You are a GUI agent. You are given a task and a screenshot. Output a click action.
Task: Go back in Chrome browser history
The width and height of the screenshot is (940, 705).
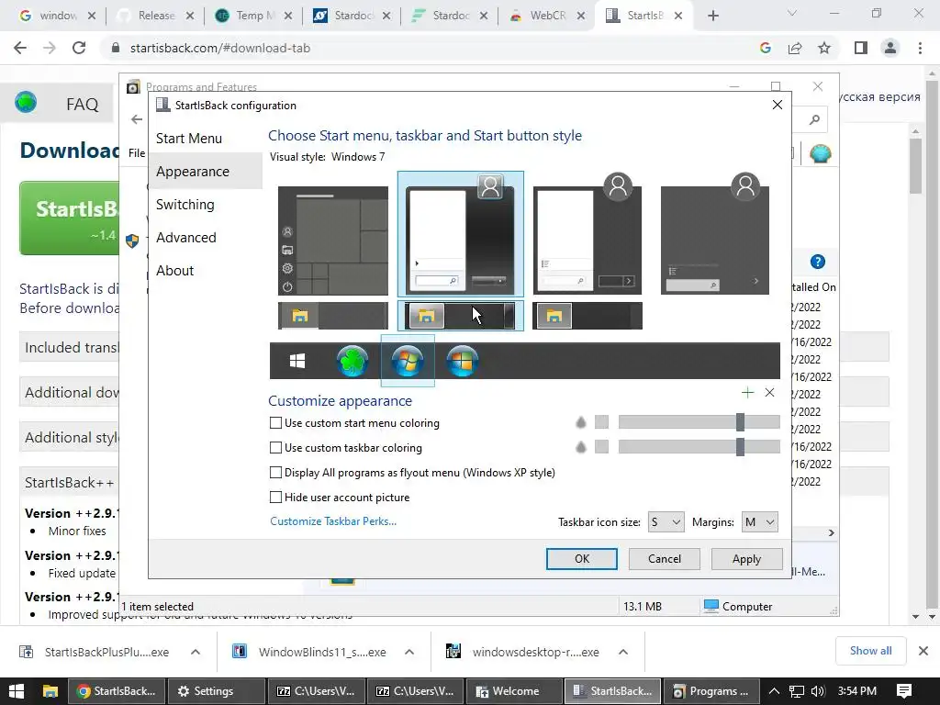[x=20, y=48]
